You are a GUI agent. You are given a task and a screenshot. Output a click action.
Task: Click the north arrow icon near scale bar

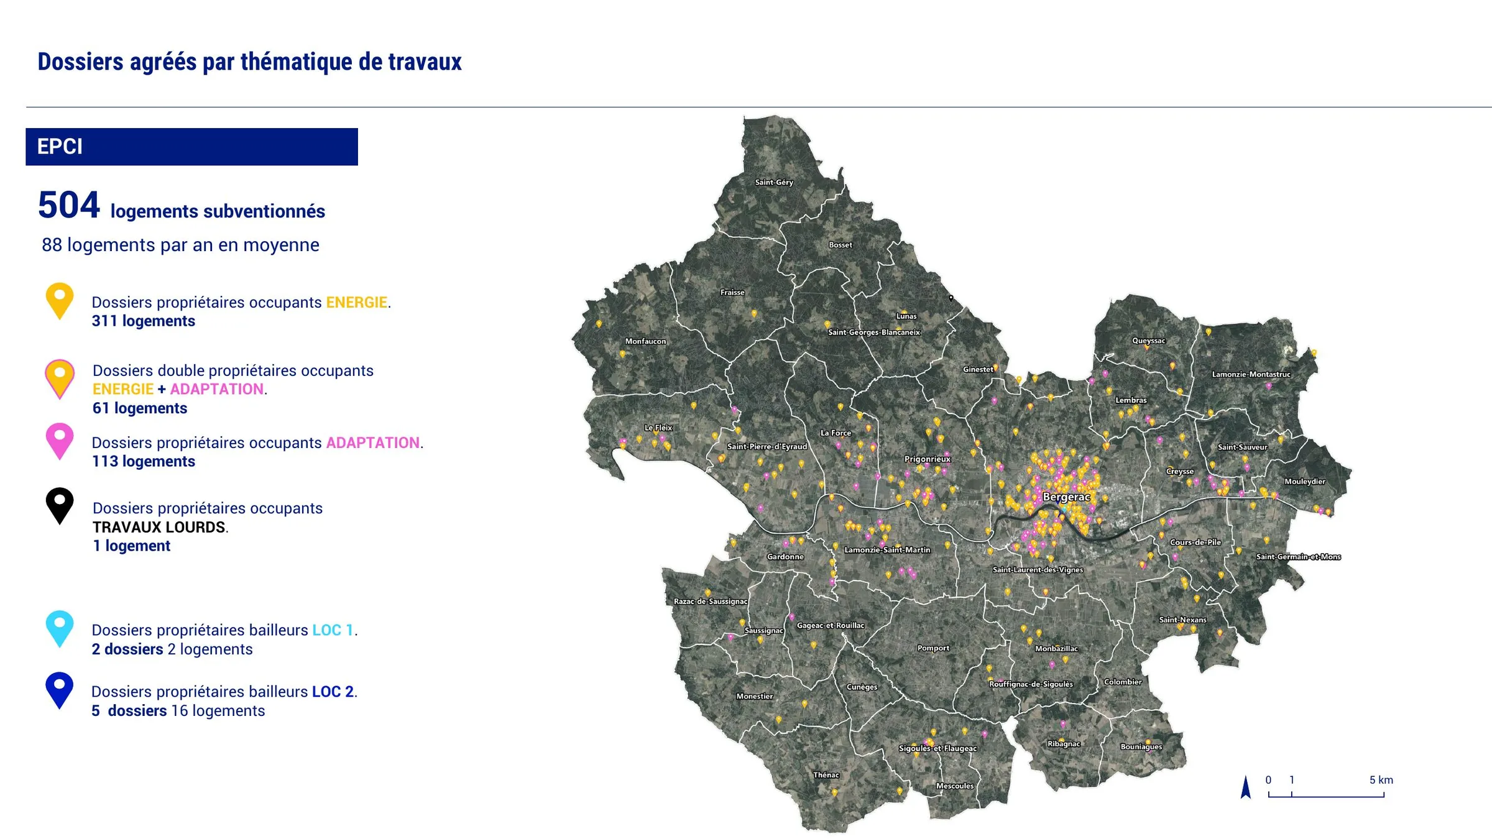(x=1245, y=787)
